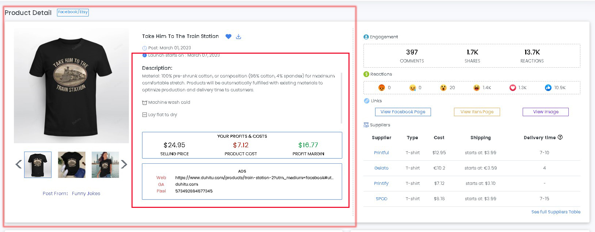Click View Facebook Page button
The width and height of the screenshot is (595, 232).
(x=403, y=112)
